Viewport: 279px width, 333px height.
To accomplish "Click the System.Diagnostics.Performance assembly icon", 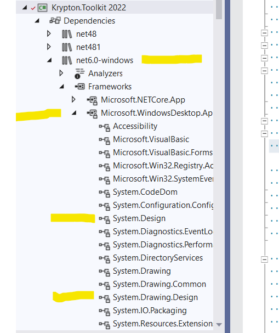I will pos(105,246).
